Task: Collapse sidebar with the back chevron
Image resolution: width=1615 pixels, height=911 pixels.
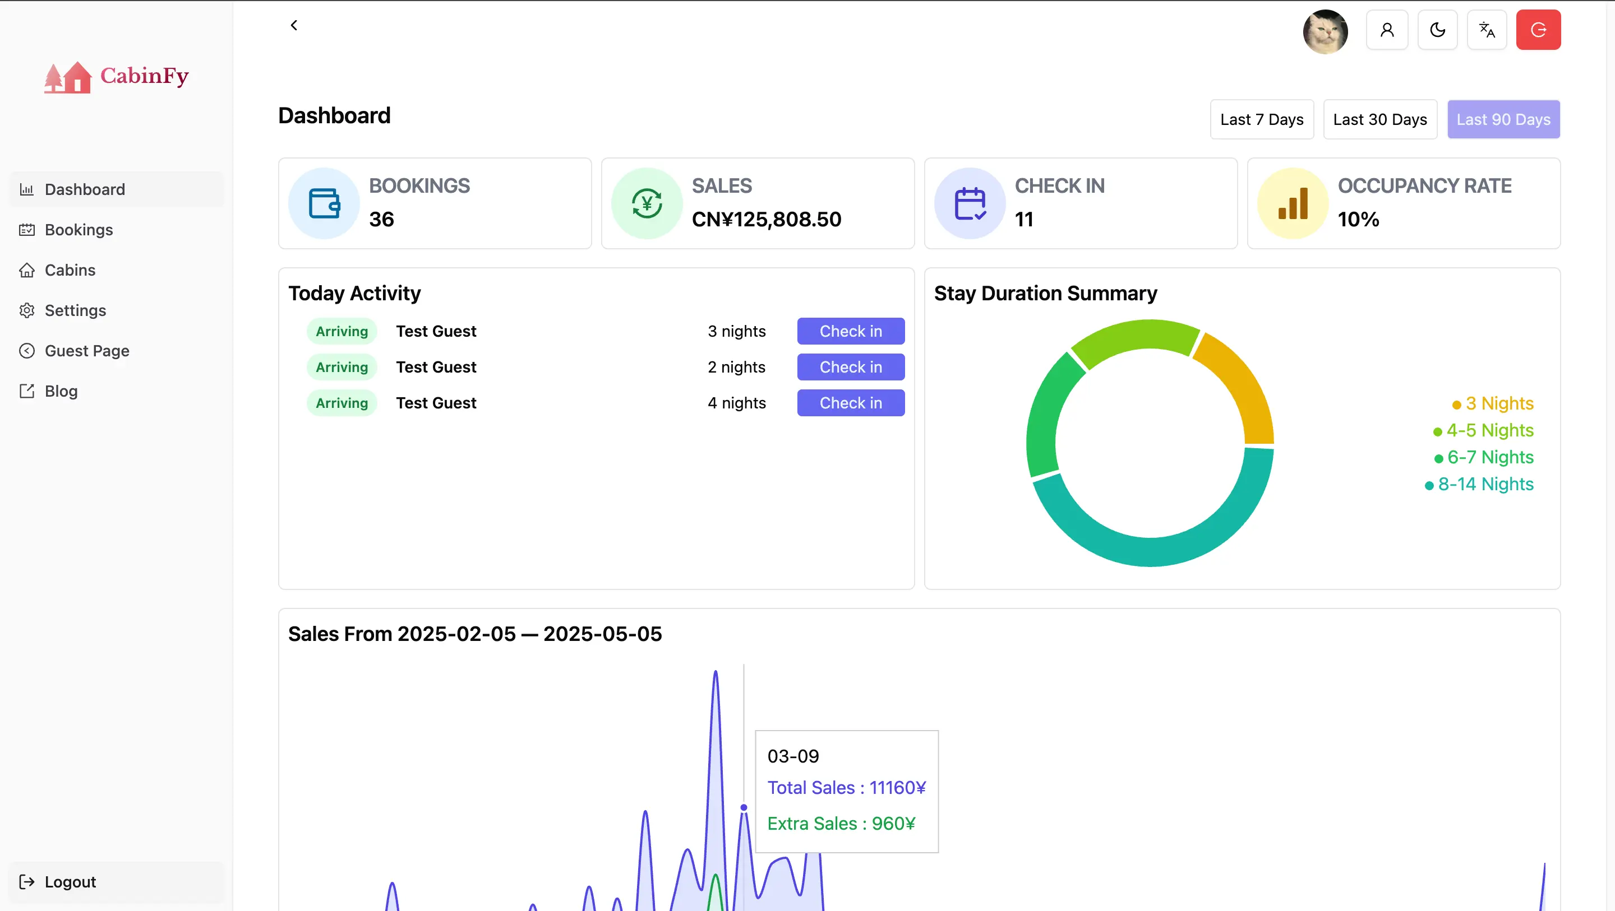Action: coord(293,25)
